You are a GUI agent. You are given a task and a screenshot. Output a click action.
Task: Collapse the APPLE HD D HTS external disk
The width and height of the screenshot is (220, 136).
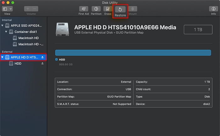coord(3,57)
